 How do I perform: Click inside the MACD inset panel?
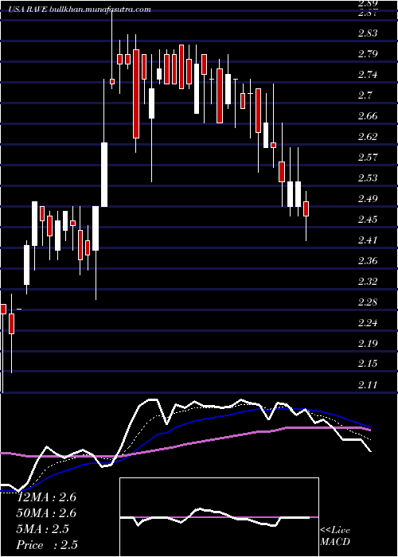(x=219, y=517)
